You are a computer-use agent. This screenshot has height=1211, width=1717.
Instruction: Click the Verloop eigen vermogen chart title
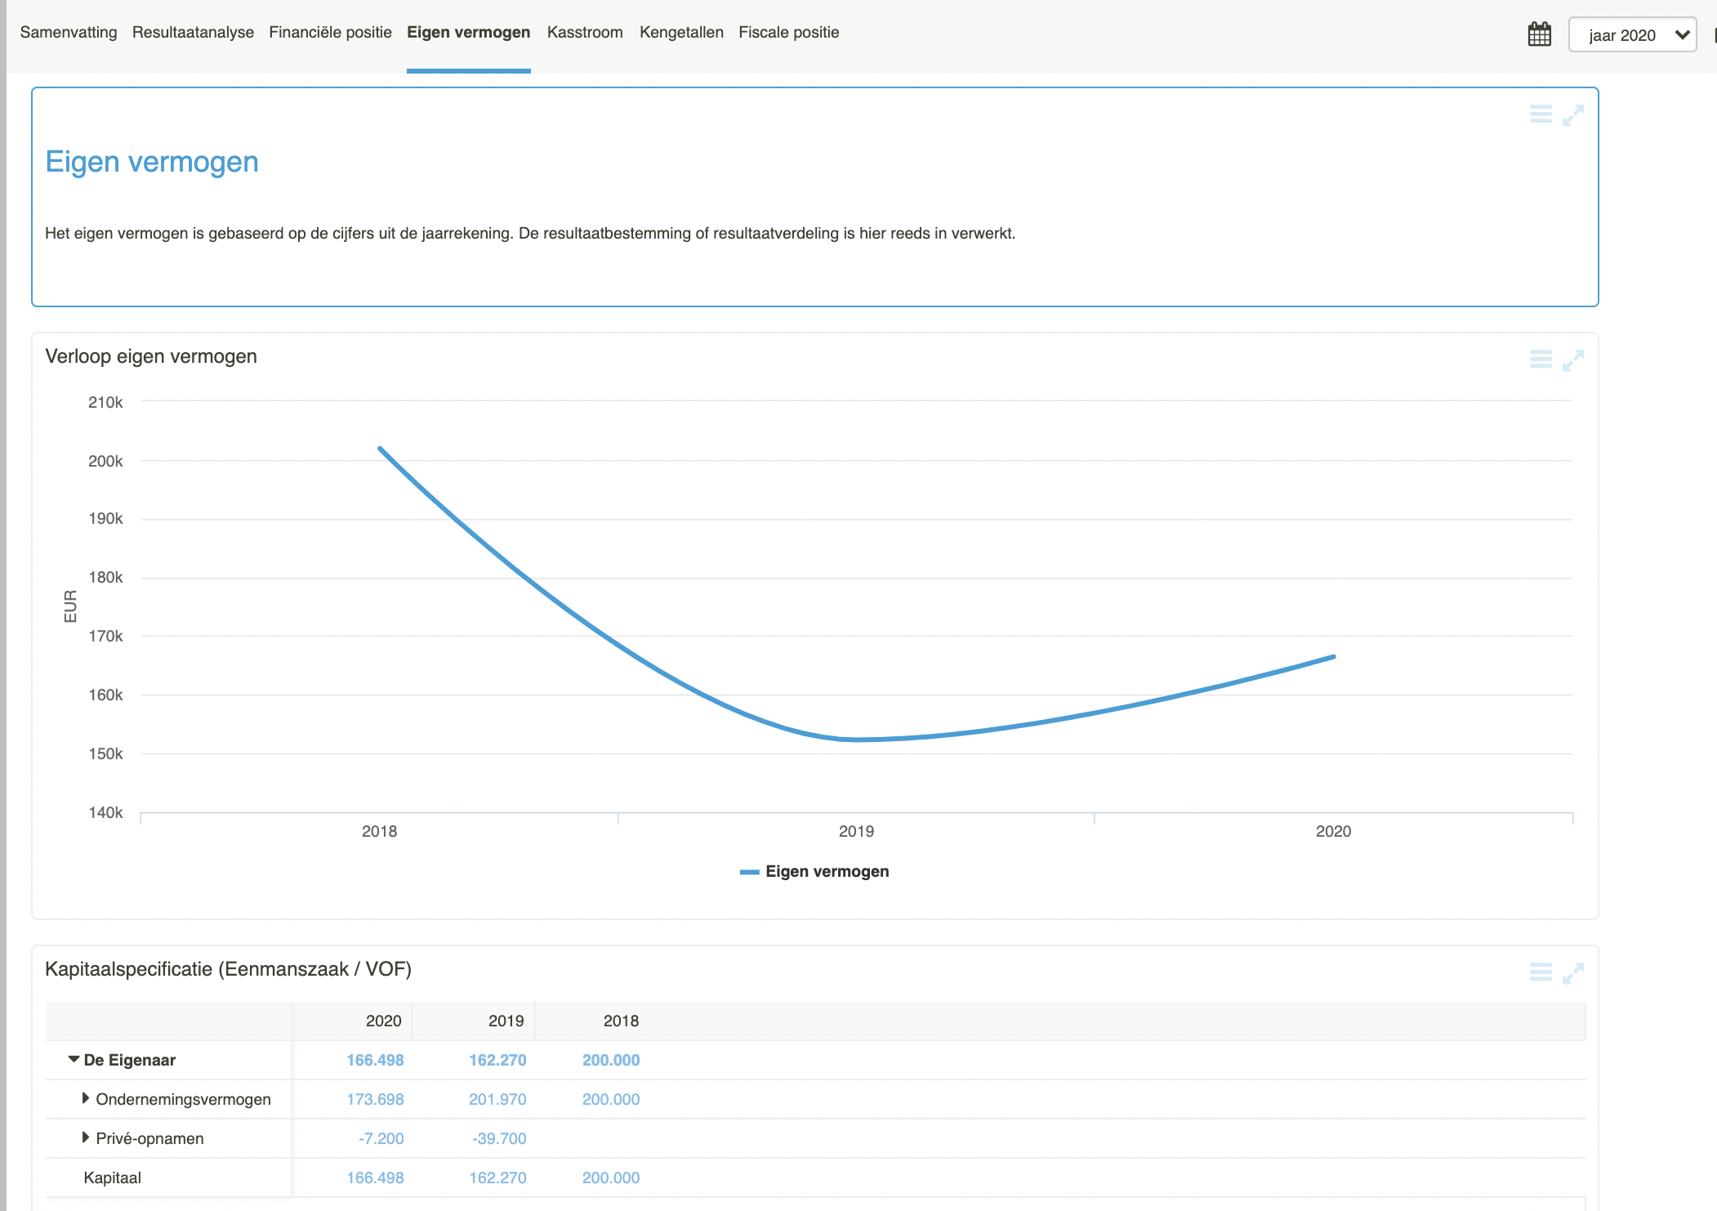pyautogui.click(x=151, y=356)
